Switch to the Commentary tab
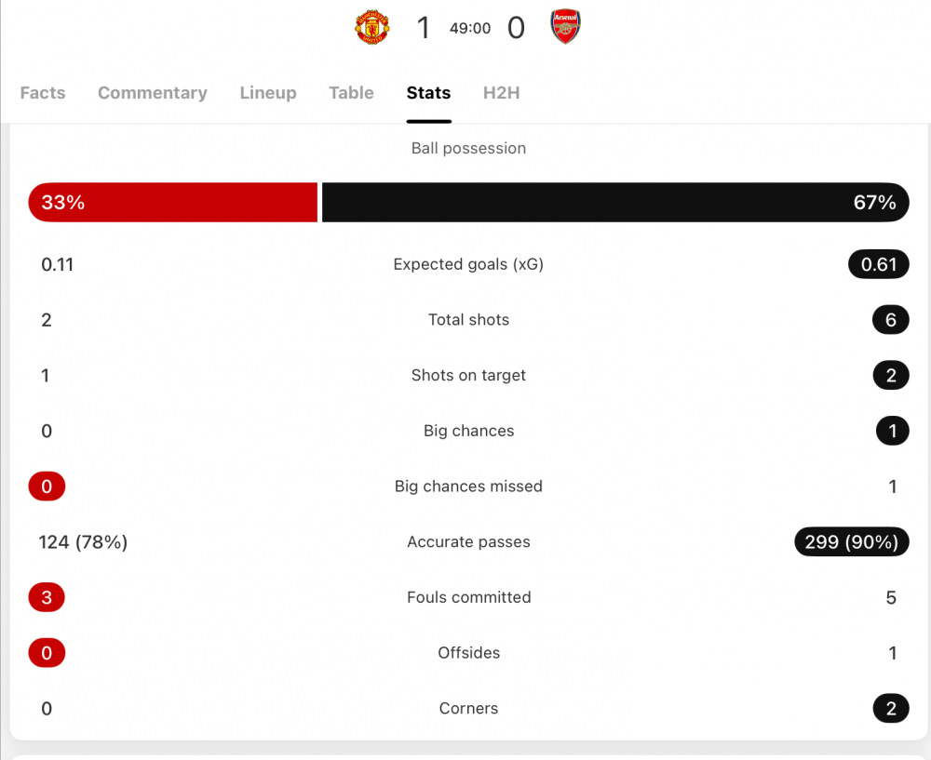Image resolution: width=931 pixels, height=760 pixels. (153, 93)
